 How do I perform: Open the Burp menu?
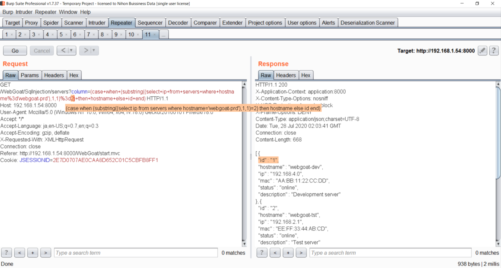tap(8, 12)
